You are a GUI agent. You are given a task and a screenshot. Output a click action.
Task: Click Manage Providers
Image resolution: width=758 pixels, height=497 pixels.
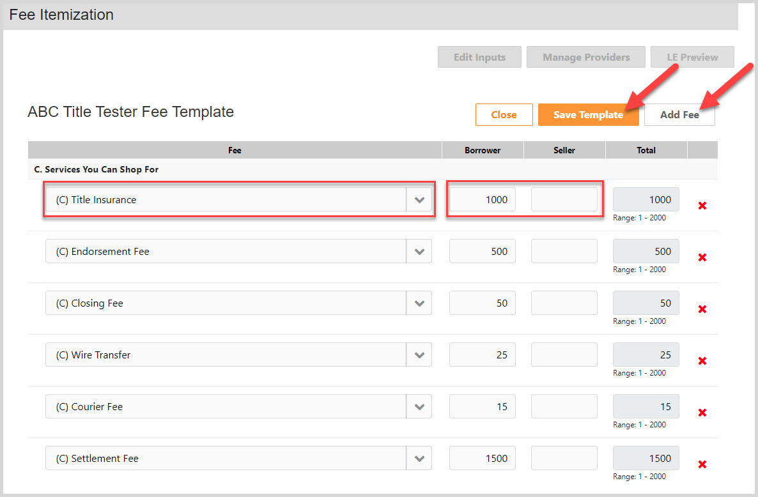pos(585,57)
